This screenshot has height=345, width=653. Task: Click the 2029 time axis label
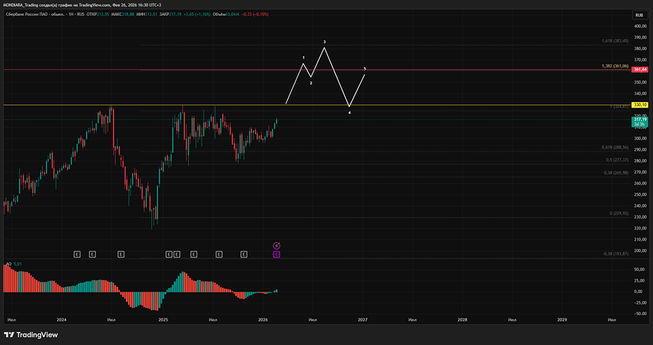[562, 320]
